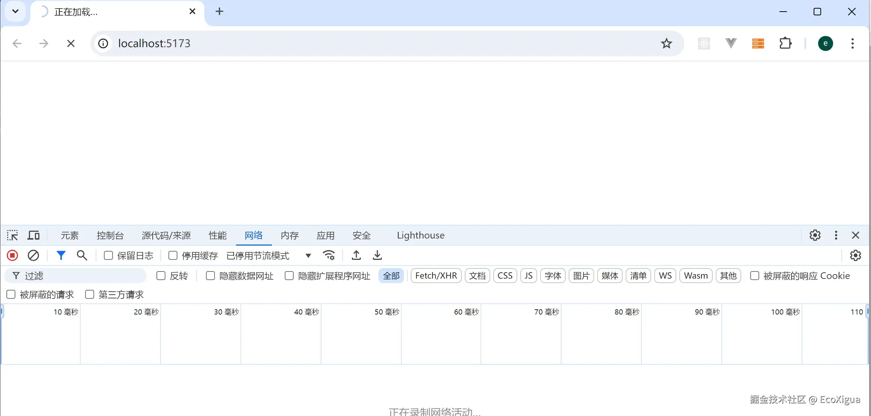
Task: Export HAR file with download icon
Action: pyautogui.click(x=377, y=255)
